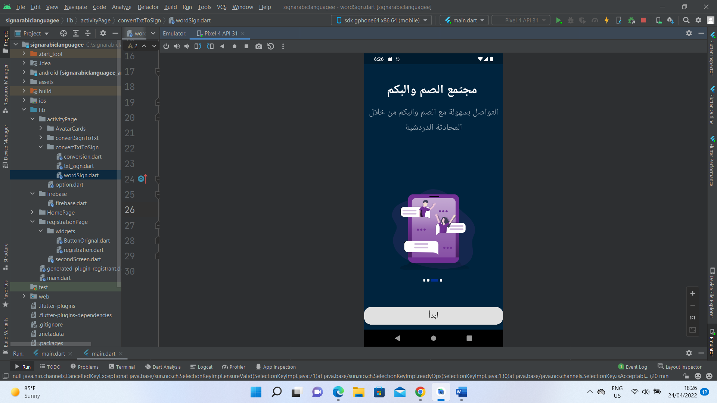Hot reload the Flutter app
The width and height of the screenshot is (717, 403).
pos(606,20)
